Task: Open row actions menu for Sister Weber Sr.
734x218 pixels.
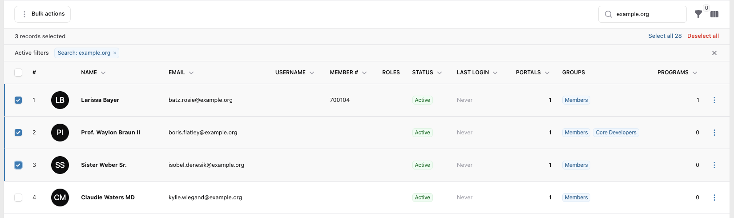Action: (x=714, y=165)
